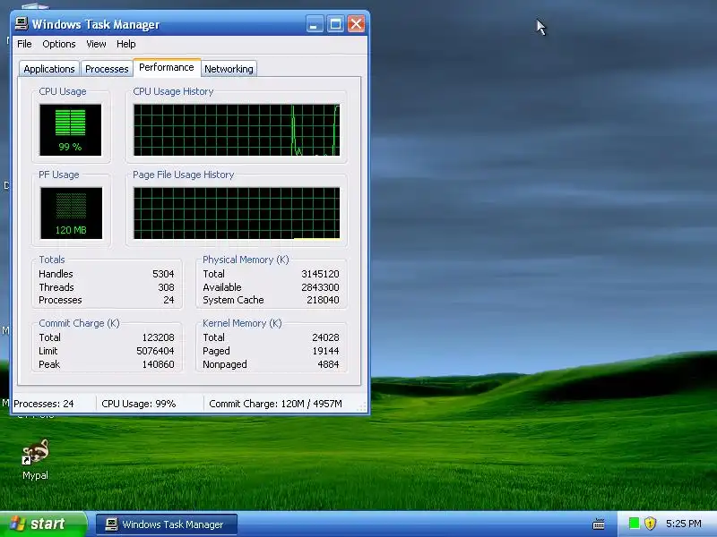Screen dimensions: 717x537
Task: Click Kernel Memory Total value 24028
Action: 325,337
